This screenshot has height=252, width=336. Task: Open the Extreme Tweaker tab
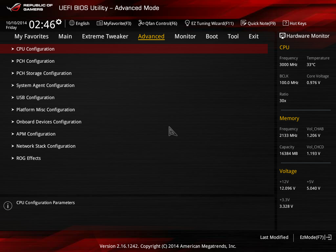(105, 36)
